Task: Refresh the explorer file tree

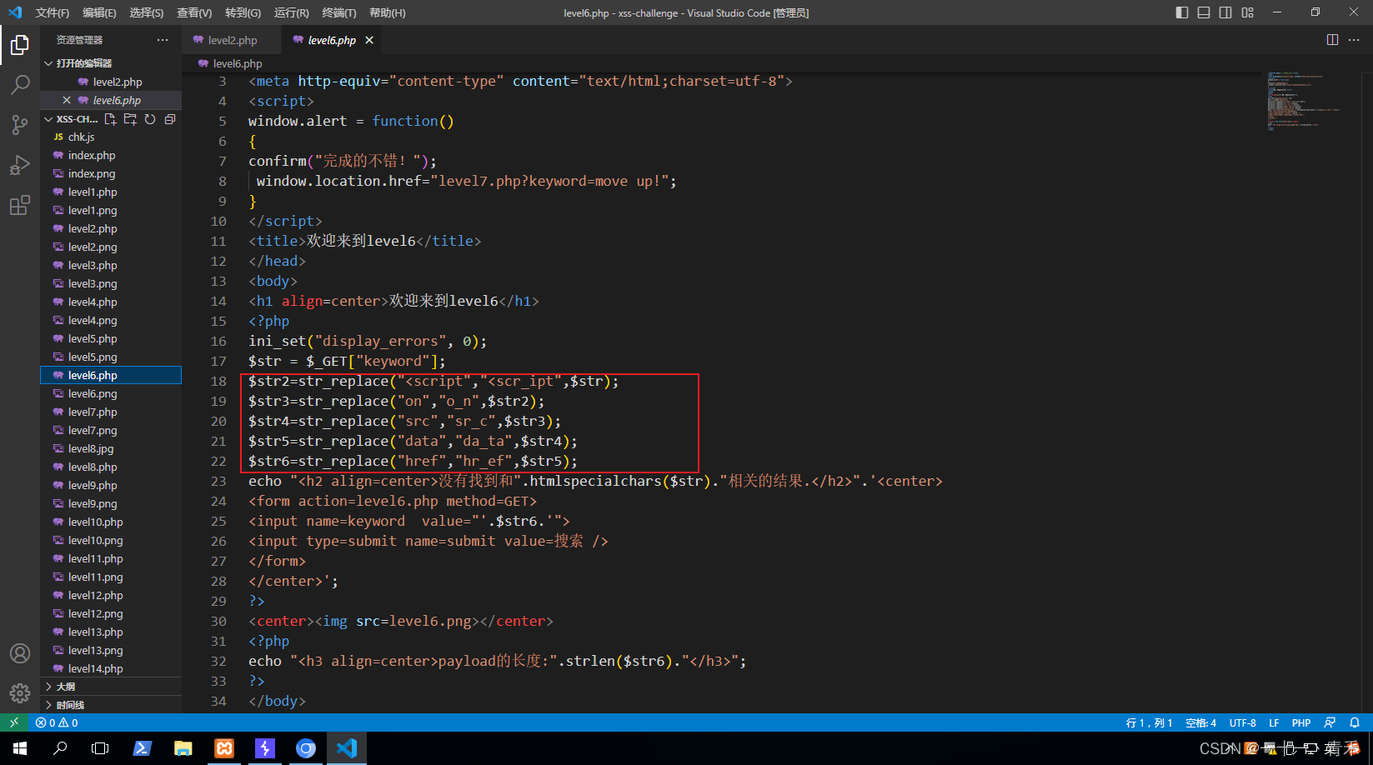Action: pos(150,119)
